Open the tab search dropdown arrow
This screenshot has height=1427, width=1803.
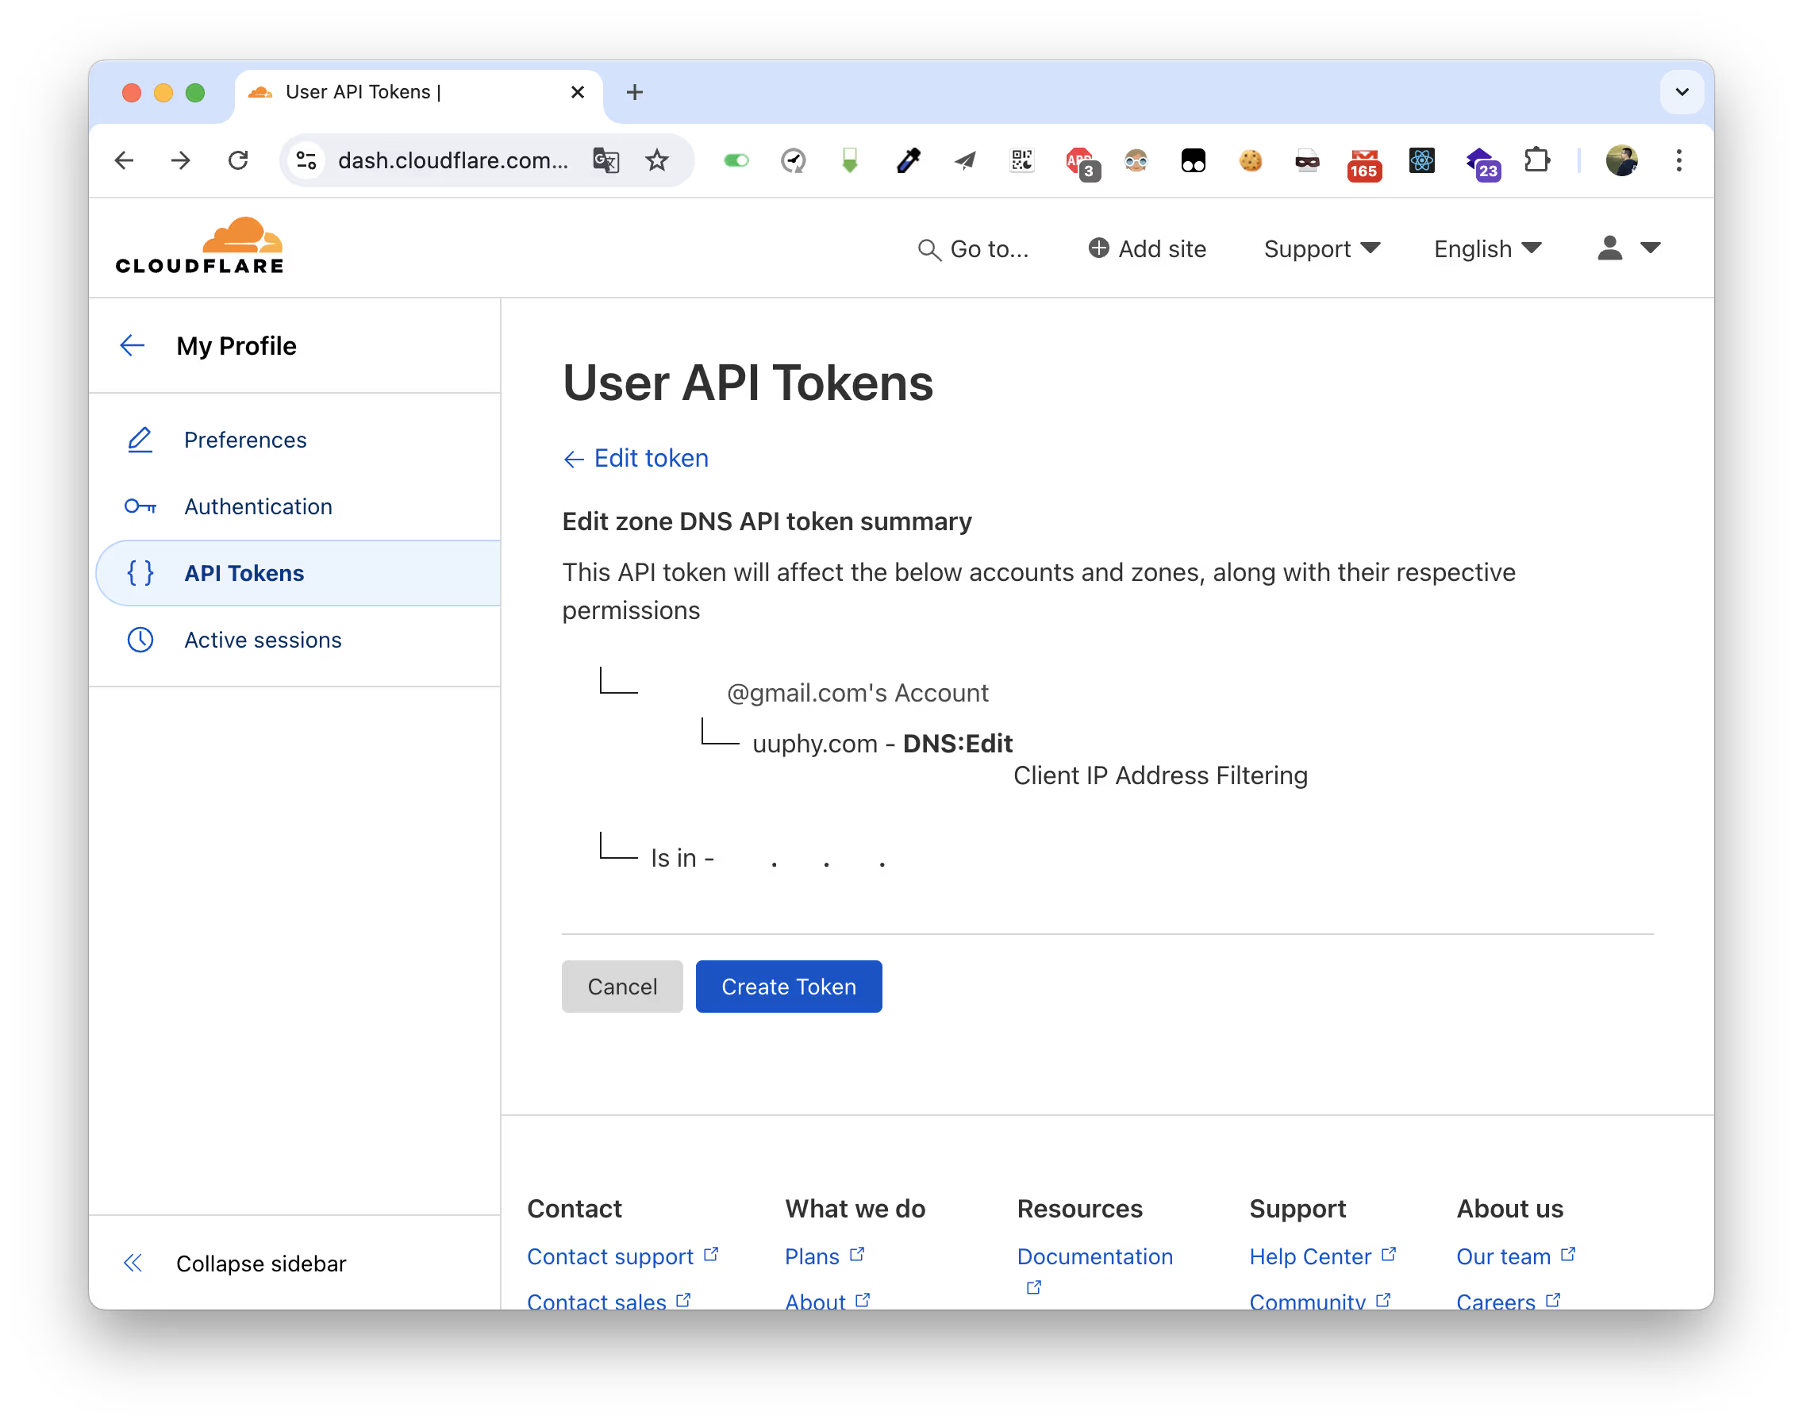[1682, 92]
